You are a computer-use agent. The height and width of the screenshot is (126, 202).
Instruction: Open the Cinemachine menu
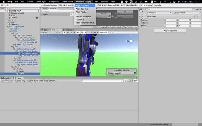point(67,2)
